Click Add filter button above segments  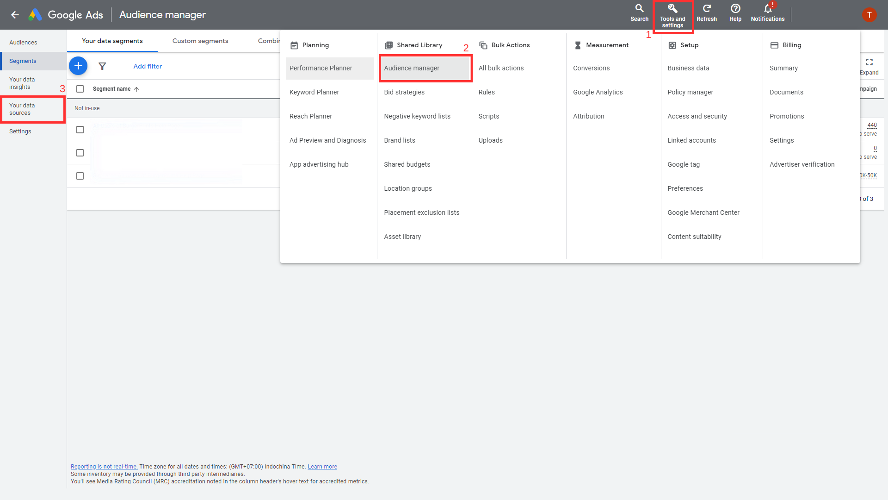pos(146,66)
